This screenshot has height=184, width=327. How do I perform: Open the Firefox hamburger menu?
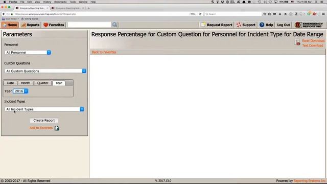(323, 14)
